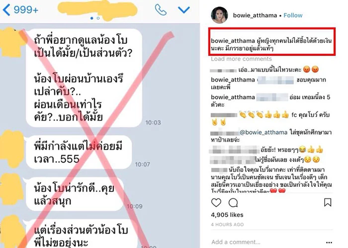Open the bowie_atthama profile picture
The image size is (348, 248).
tap(219, 15)
